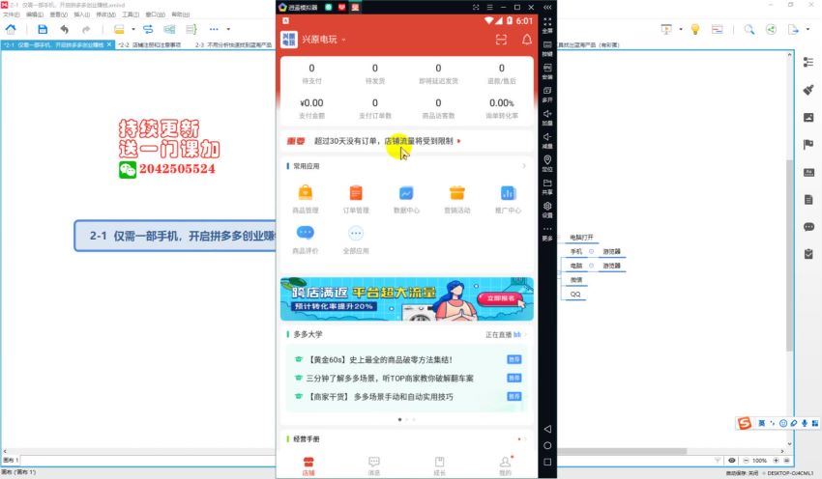Open the emulator settings gear
822x479 pixels.
coord(547,210)
